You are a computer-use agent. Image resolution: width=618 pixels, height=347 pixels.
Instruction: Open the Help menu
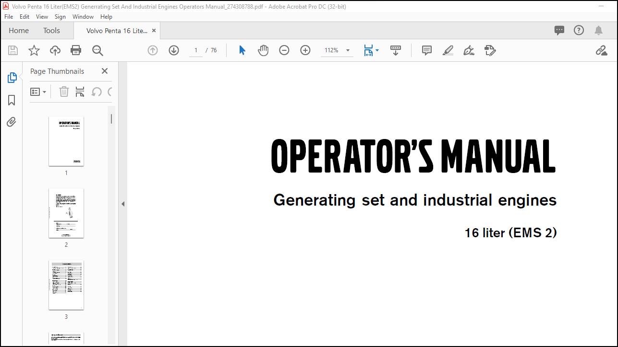tap(106, 16)
